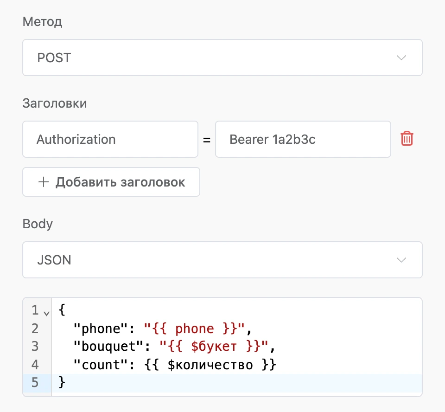Screen dimensions: 445x412
Task: Click the closing brace on line 5
Action: [x=62, y=382]
